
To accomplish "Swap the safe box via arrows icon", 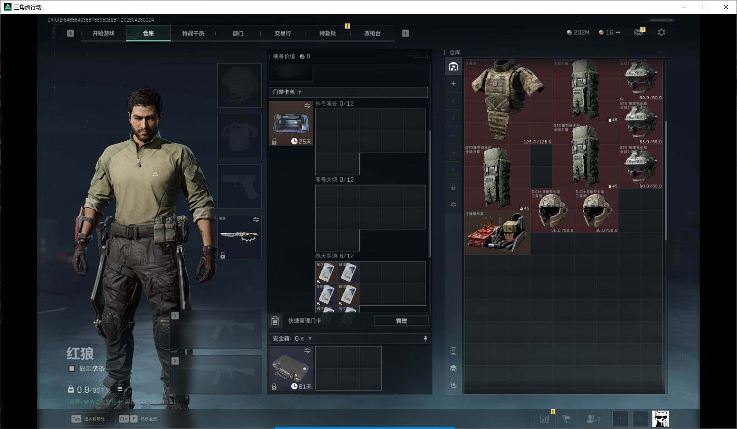I will tap(307, 351).
